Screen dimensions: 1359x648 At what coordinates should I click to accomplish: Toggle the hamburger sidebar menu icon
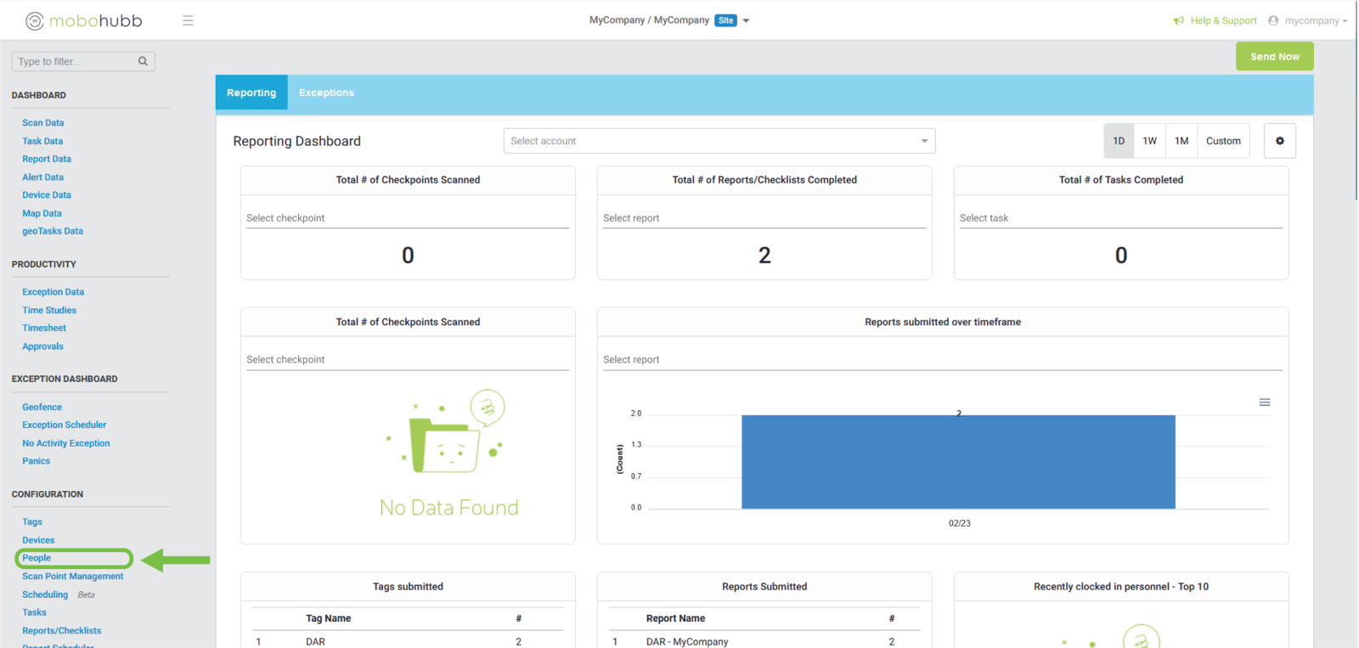[x=188, y=20]
